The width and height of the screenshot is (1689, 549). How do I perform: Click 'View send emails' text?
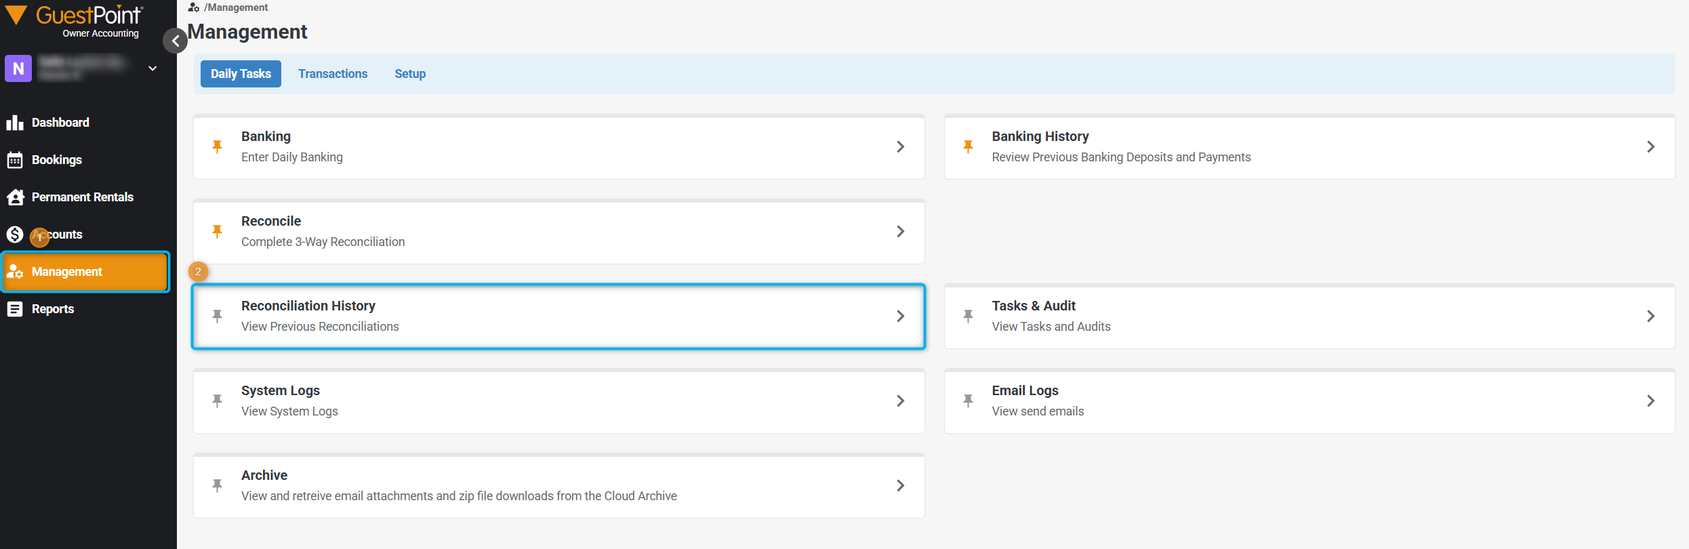1038,411
